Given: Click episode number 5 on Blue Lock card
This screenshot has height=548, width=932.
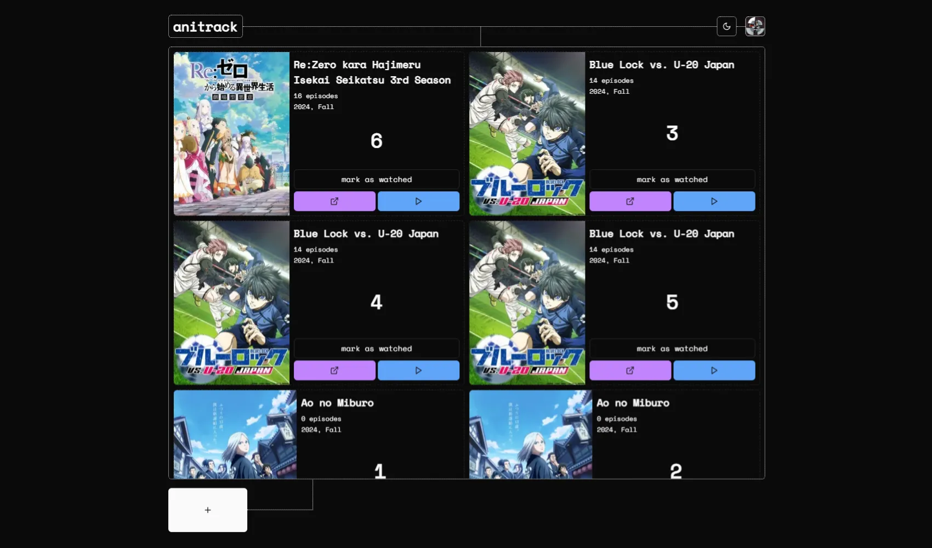Looking at the screenshot, I should (672, 302).
